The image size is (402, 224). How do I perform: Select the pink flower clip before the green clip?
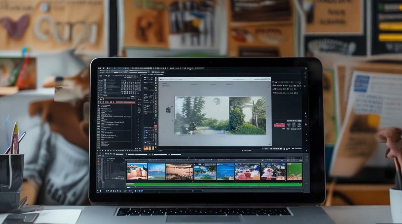tap(273, 171)
